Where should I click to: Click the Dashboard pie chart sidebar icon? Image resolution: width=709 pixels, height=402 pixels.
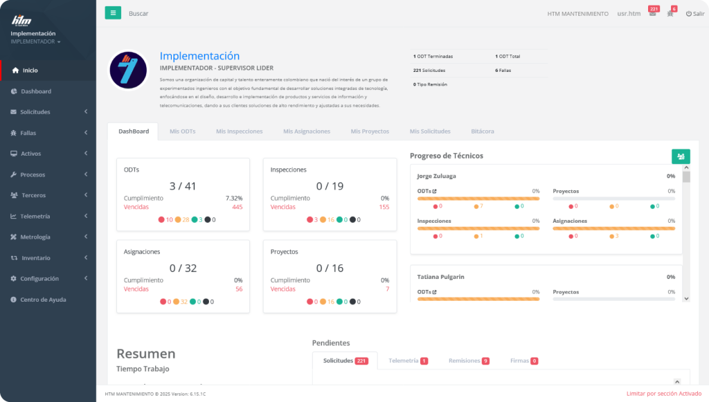click(x=15, y=91)
